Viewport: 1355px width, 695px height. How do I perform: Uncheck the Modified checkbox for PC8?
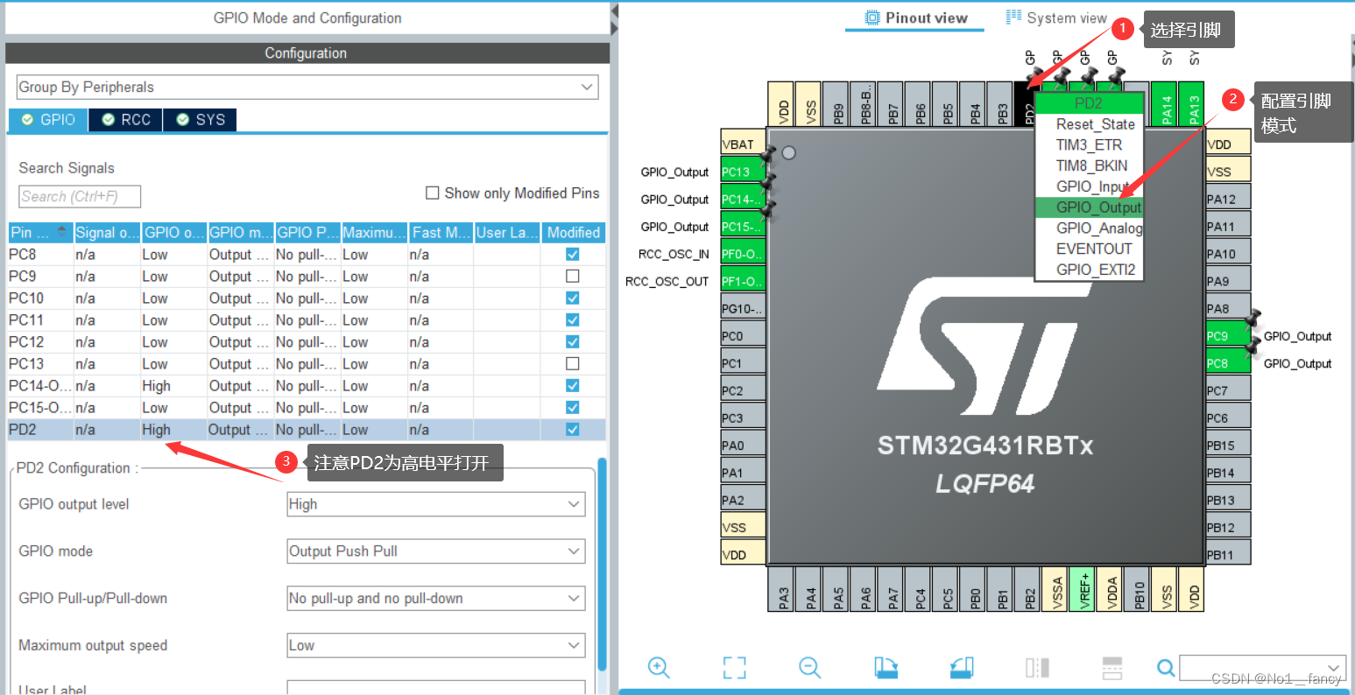coord(572,254)
